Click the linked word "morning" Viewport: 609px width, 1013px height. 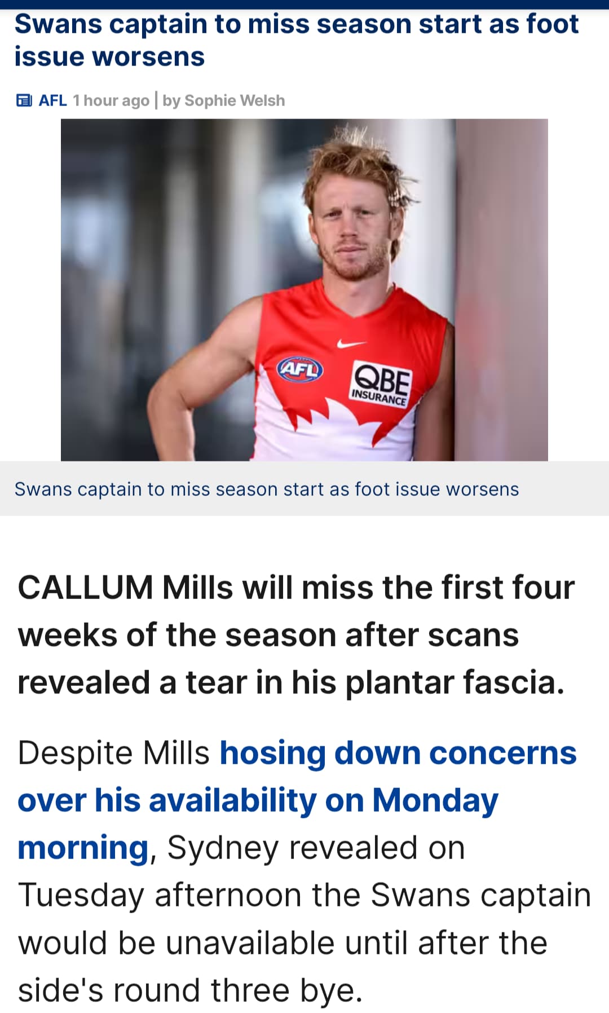pyautogui.click(x=83, y=847)
